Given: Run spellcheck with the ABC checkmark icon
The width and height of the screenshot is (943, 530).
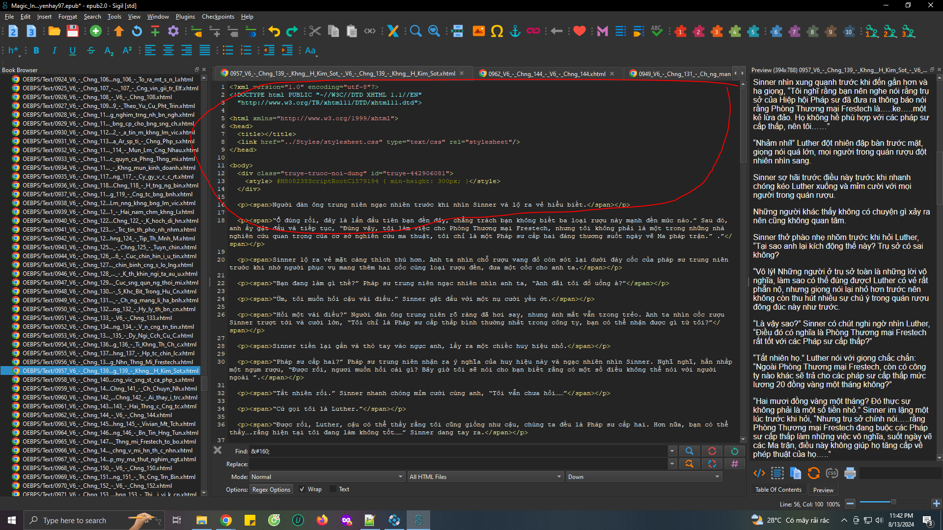Looking at the screenshot, I should pyautogui.click(x=657, y=31).
